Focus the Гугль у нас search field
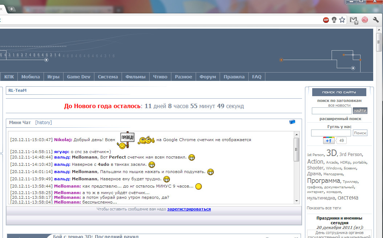 (x=331, y=133)
